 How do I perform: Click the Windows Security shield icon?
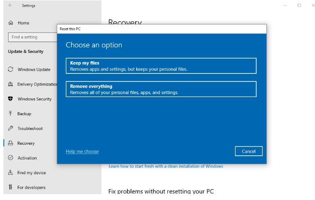(x=11, y=99)
